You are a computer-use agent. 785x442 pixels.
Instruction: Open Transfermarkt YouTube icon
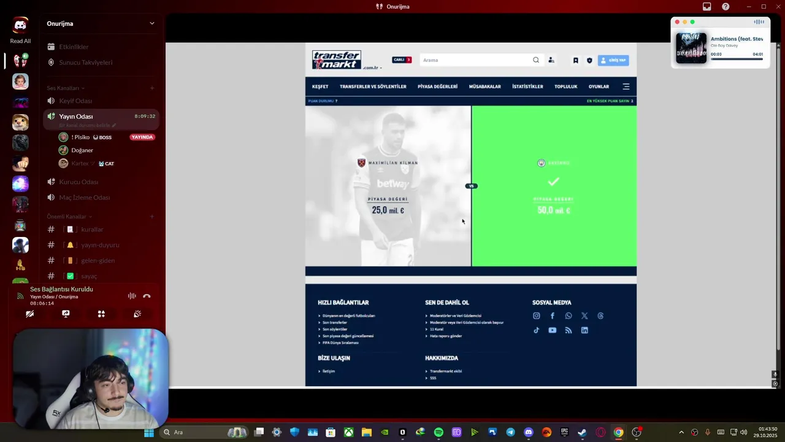click(x=553, y=330)
